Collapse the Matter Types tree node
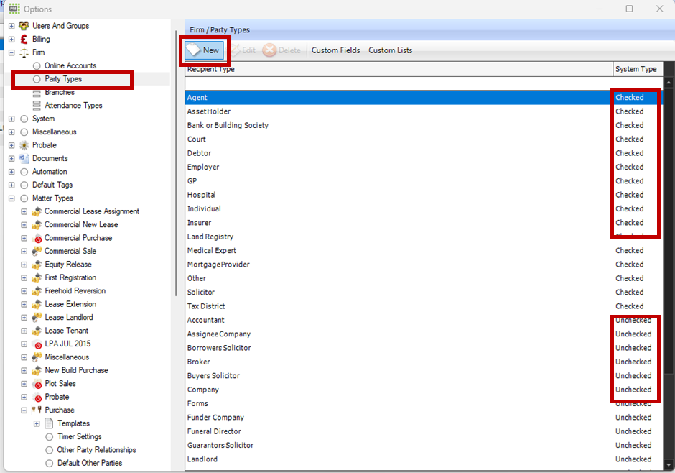 [x=11, y=198]
